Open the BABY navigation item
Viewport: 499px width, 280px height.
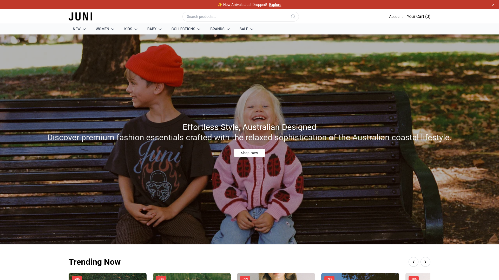click(152, 29)
